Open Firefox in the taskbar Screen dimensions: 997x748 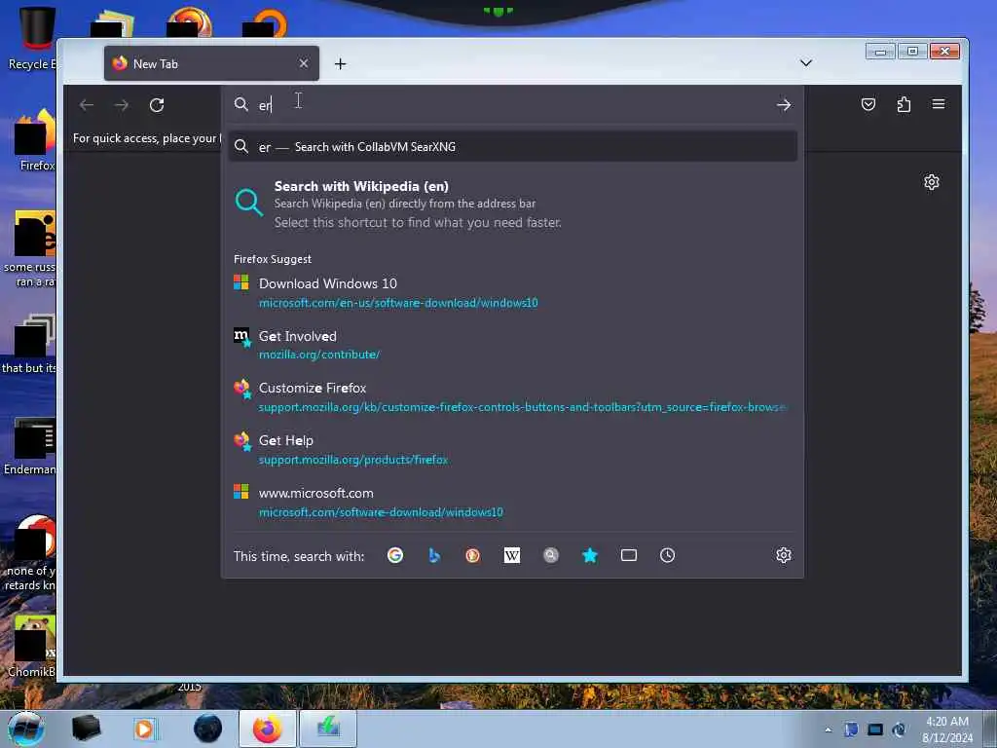(x=268, y=729)
